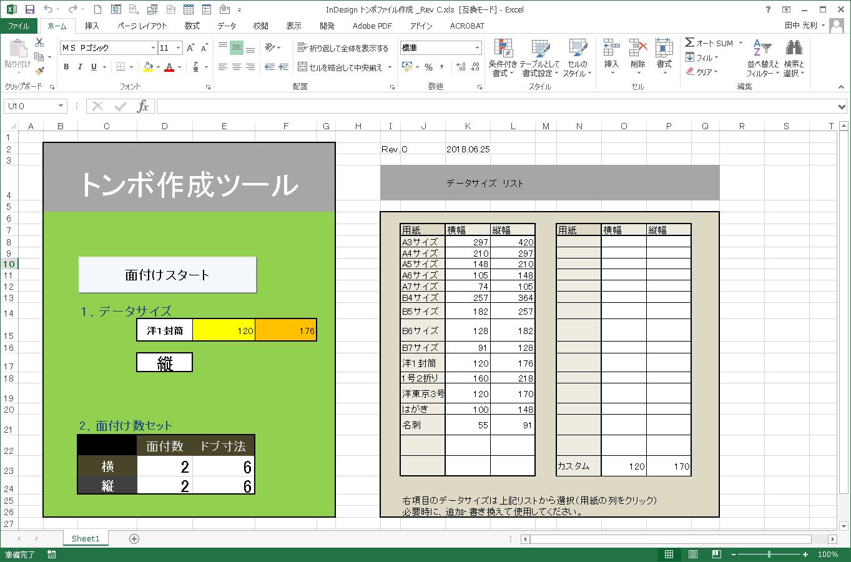Screen dimensions: 851x562
Task: Open the フィル fill button
Action: pos(702,57)
